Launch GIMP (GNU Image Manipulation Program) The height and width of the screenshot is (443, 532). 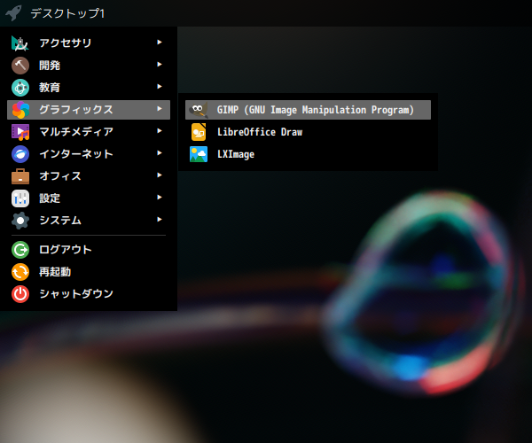tap(308, 110)
